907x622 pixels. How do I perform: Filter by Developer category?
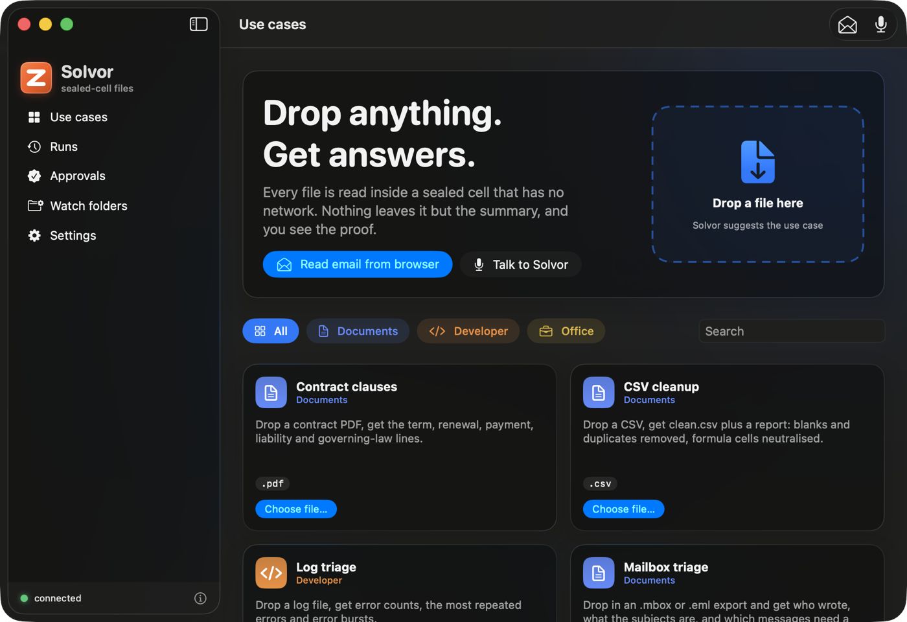click(468, 331)
